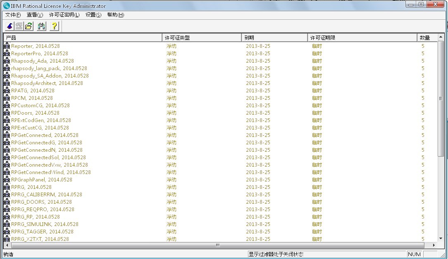Select the RPGetConnectedWind, 2014.0528 row

[220, 172]
